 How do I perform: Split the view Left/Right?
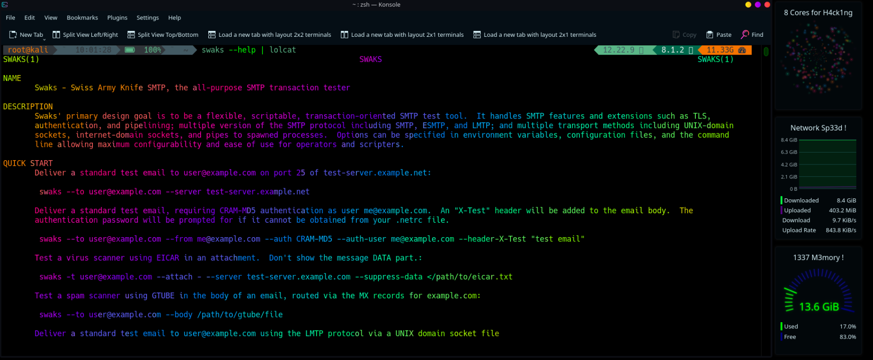pyautogui.click(x=85, y=34)
